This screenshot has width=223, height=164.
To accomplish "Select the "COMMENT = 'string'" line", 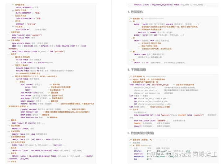I will click(x=26, y=24).
